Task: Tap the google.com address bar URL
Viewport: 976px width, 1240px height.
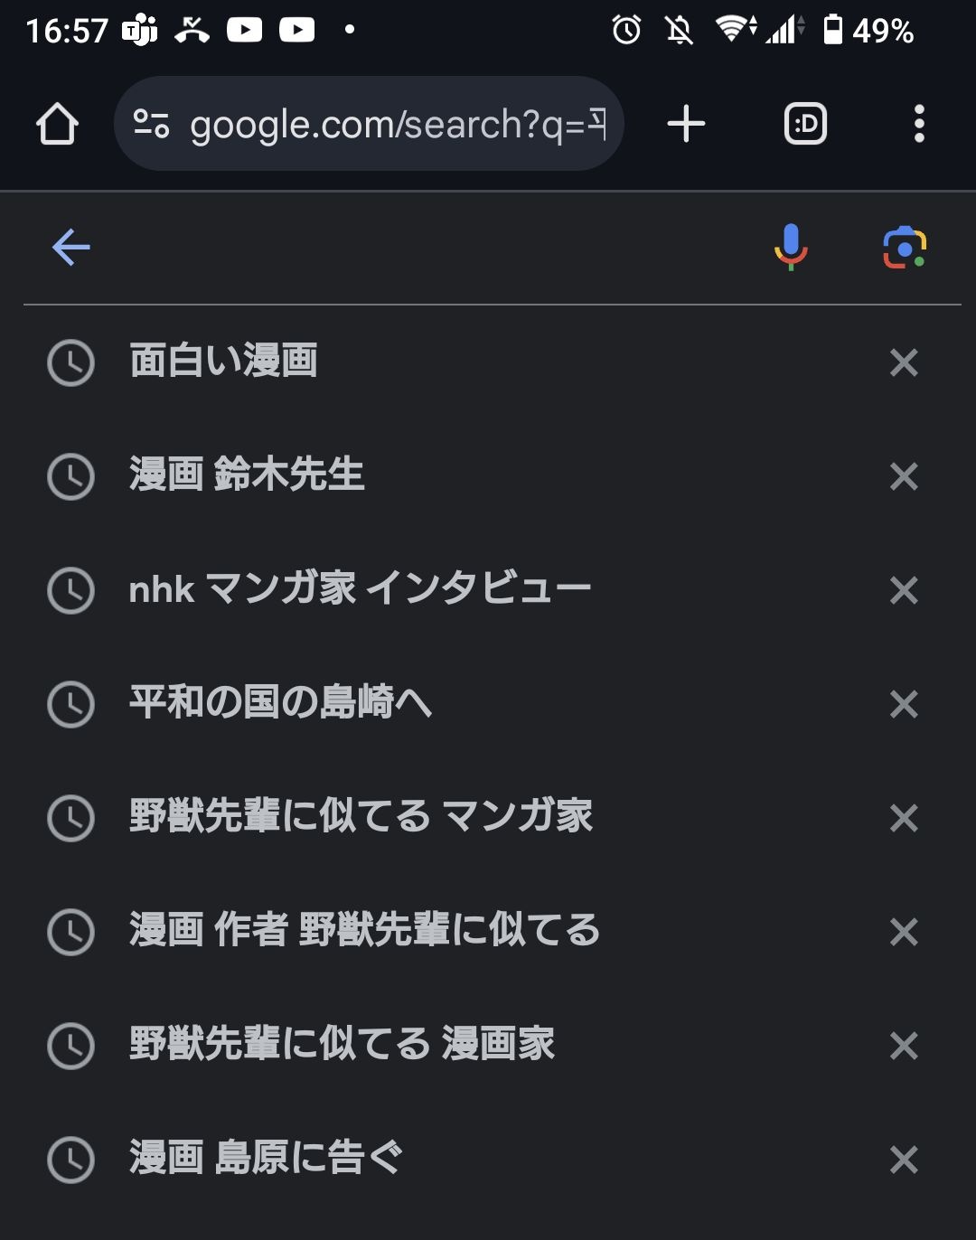Action: pos(398,124)
